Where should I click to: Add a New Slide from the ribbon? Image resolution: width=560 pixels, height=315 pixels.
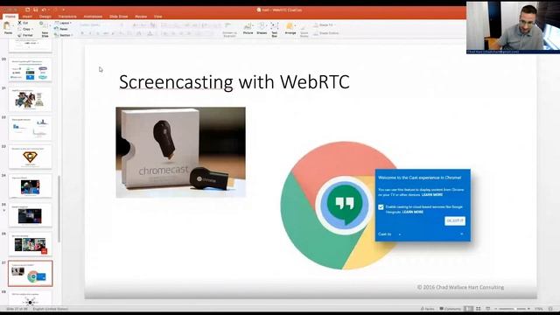(45, 29)
